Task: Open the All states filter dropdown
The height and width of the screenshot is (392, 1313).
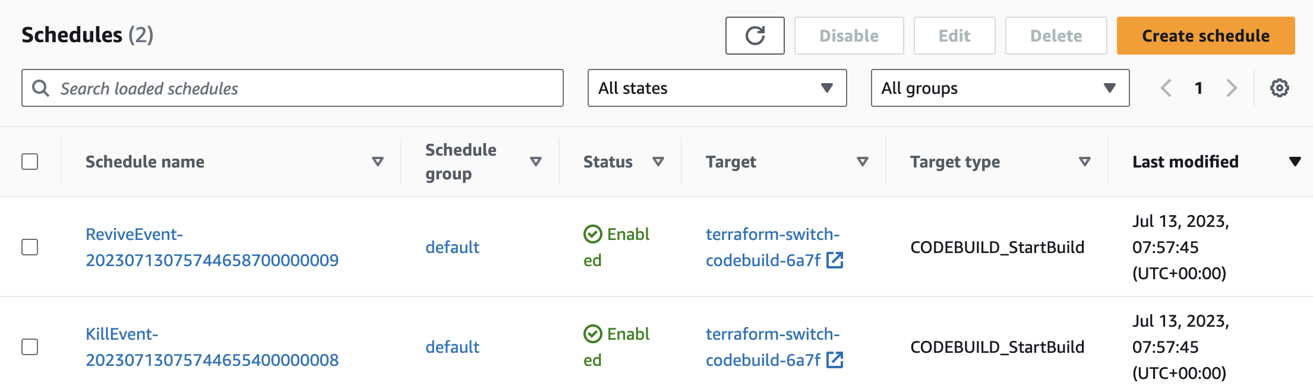Action: click(717, 88)
